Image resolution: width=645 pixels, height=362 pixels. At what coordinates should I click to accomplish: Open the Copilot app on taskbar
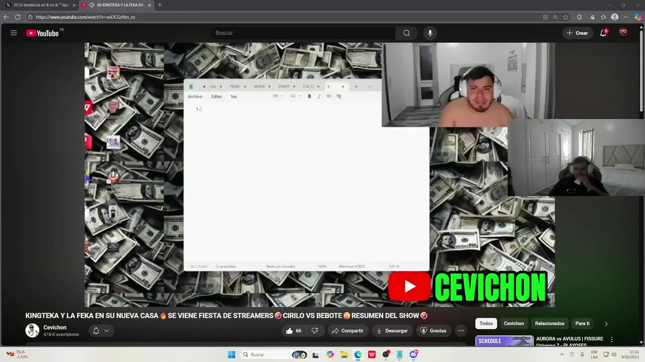click(x=330, y=354)
